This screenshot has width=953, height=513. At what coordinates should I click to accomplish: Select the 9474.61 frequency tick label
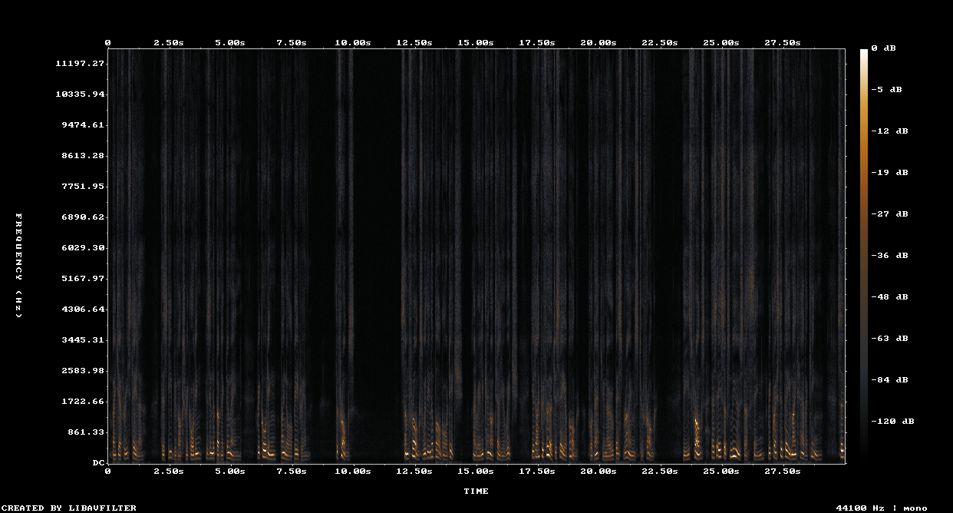coord(83,124)
